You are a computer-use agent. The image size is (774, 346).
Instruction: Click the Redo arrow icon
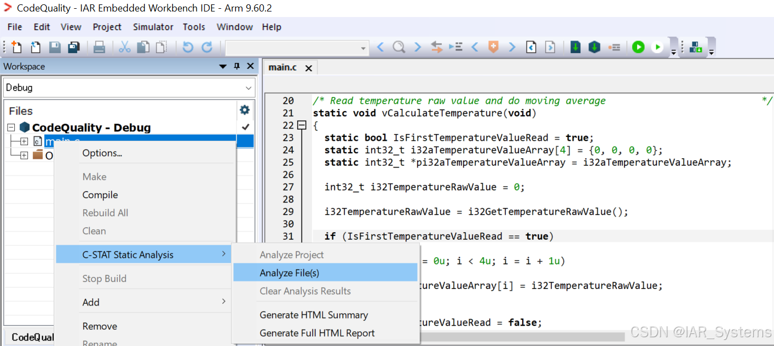(207, 48)
